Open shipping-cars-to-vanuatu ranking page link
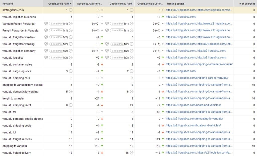The image size is (257, 156). (197, 78)
